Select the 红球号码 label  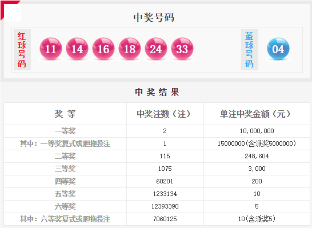[22, 50]
